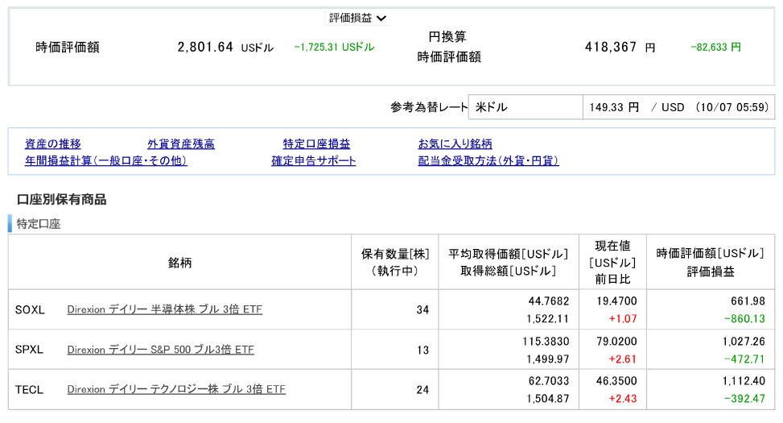
Task: Open 配当金受取方法(外貨・円貨) link
Action: click(x=488, y=160)
